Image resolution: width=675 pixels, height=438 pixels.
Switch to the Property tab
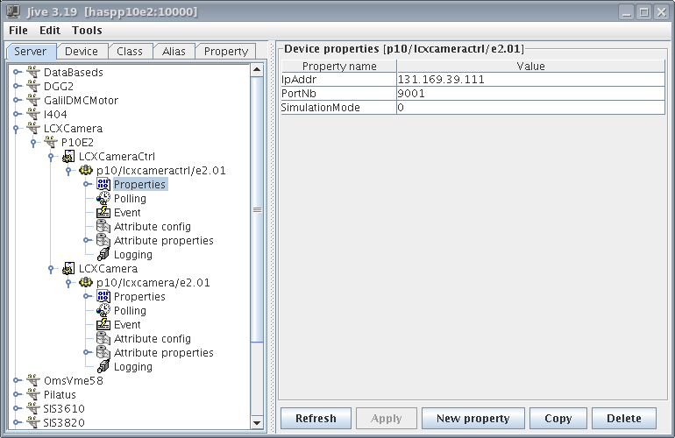tap(226, 51)
